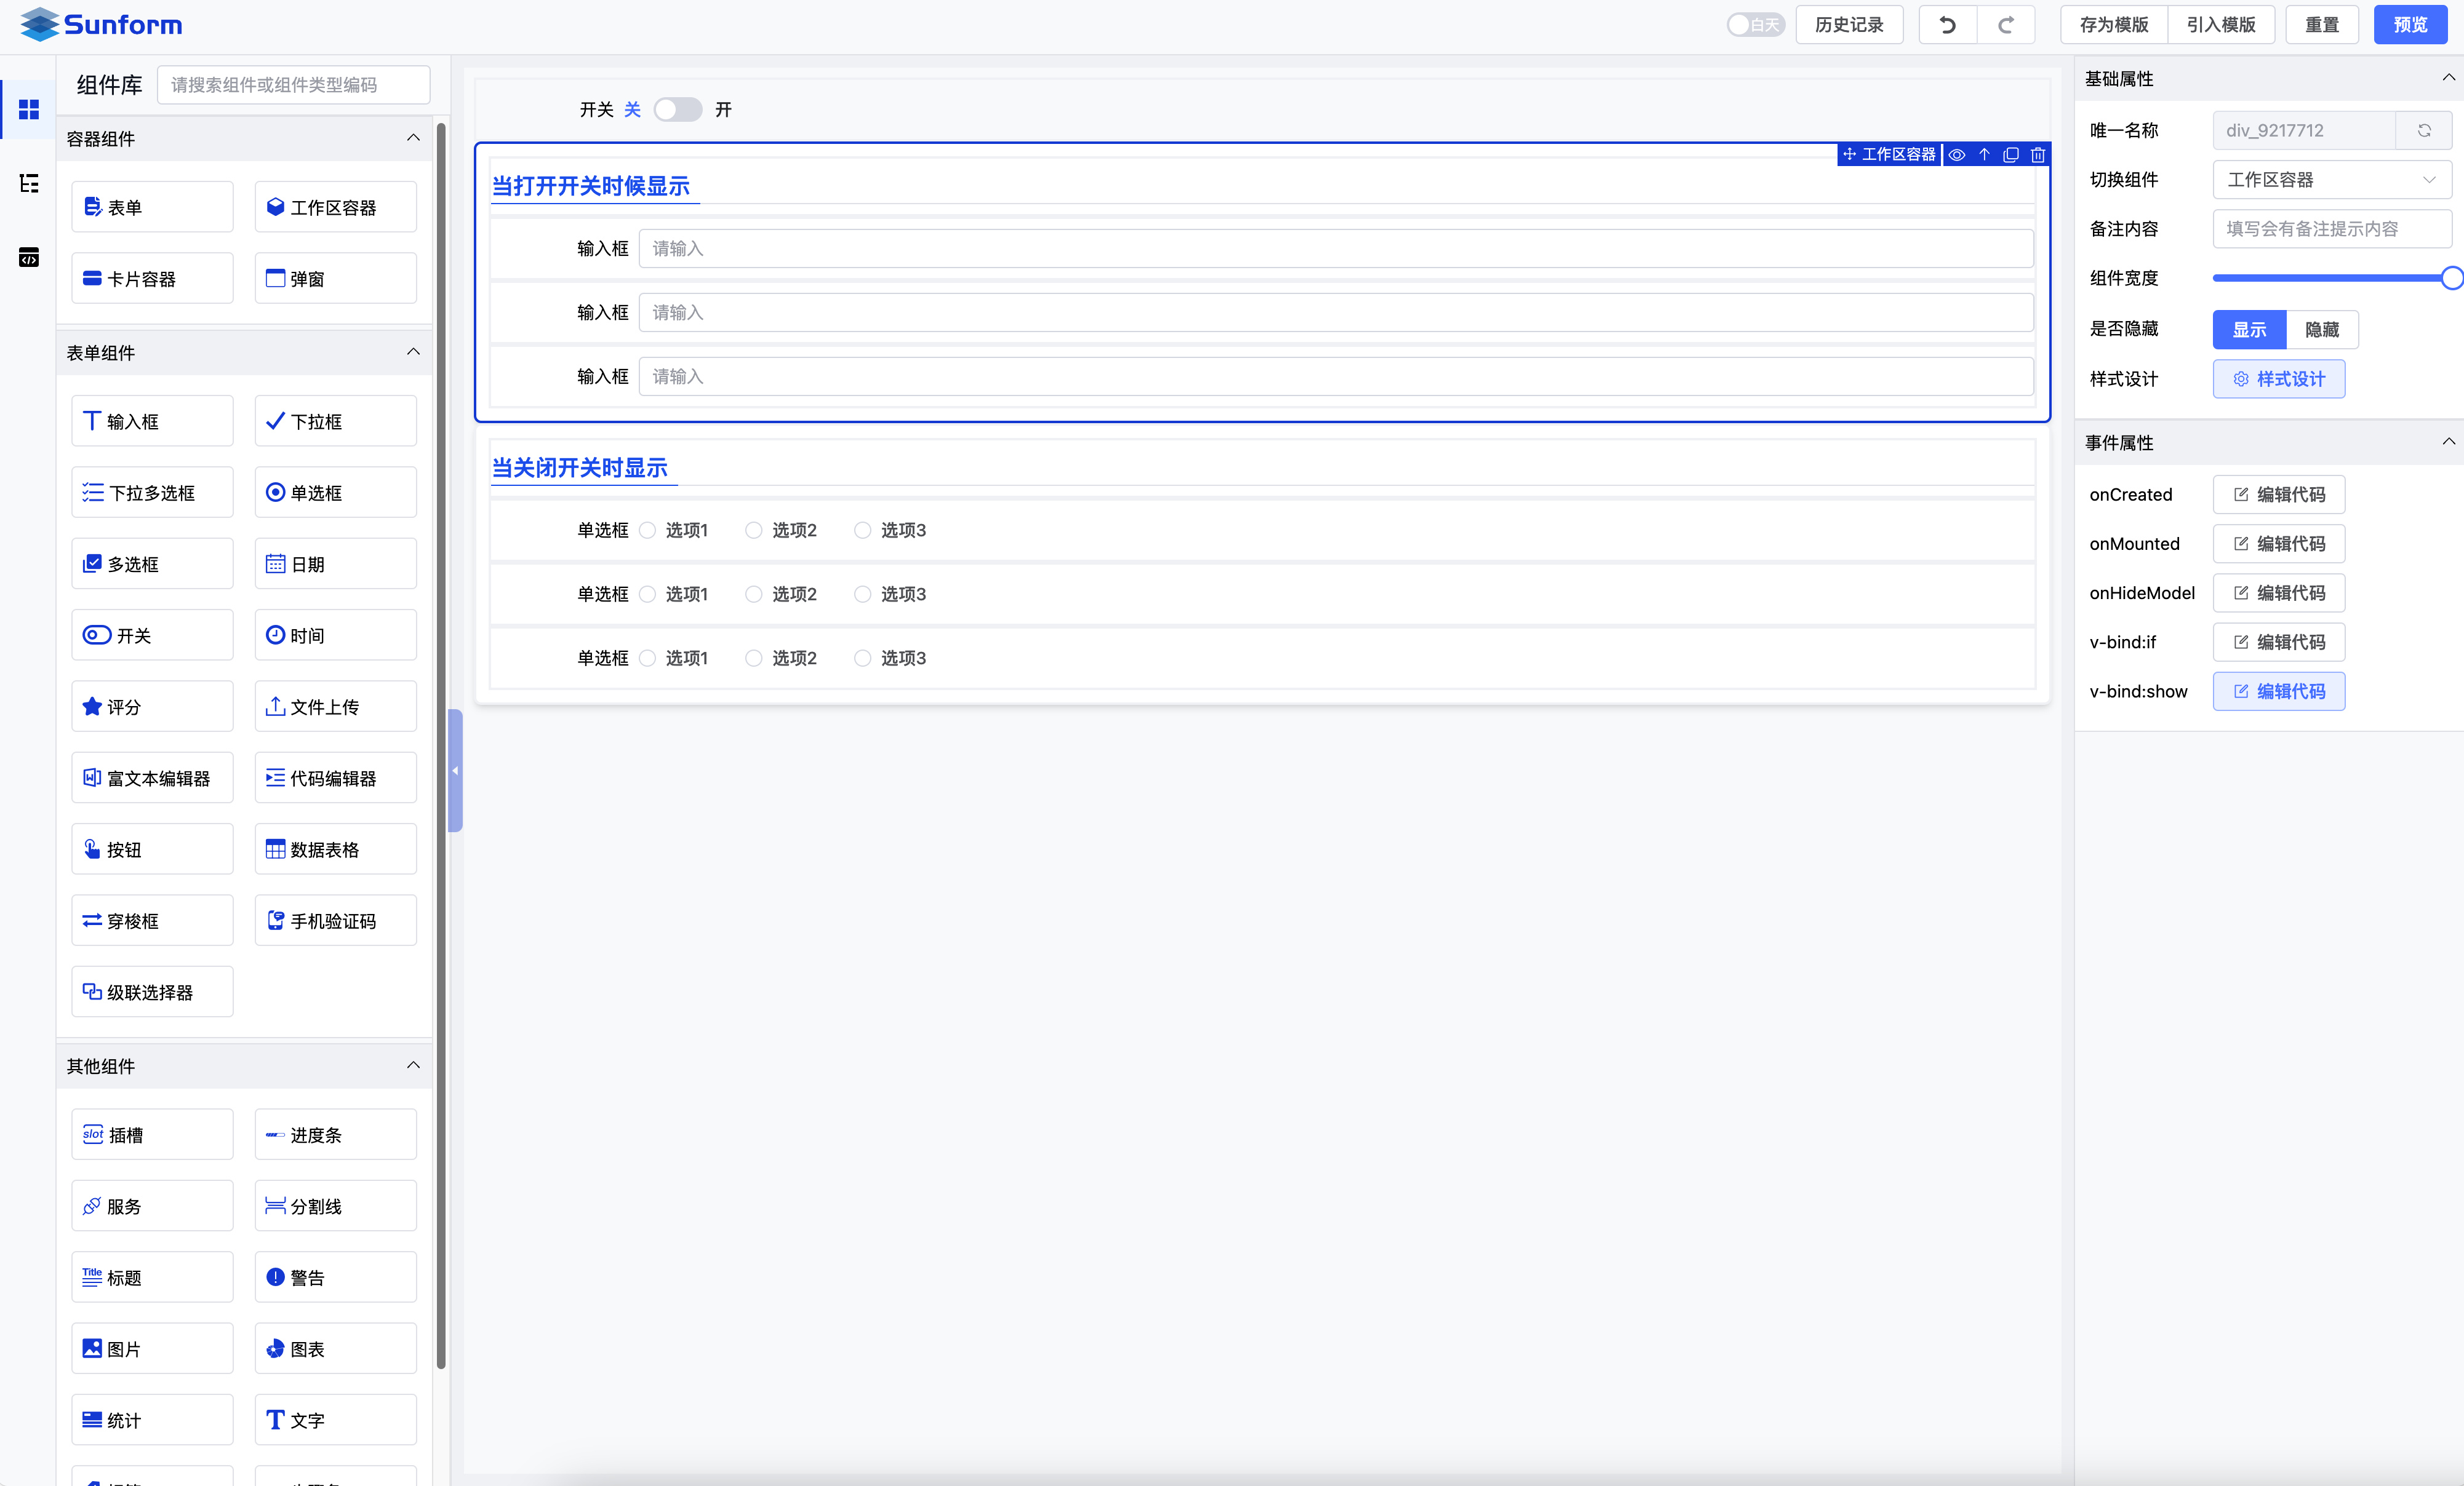Select the 富文本编辑器 component

click(152, 777)
